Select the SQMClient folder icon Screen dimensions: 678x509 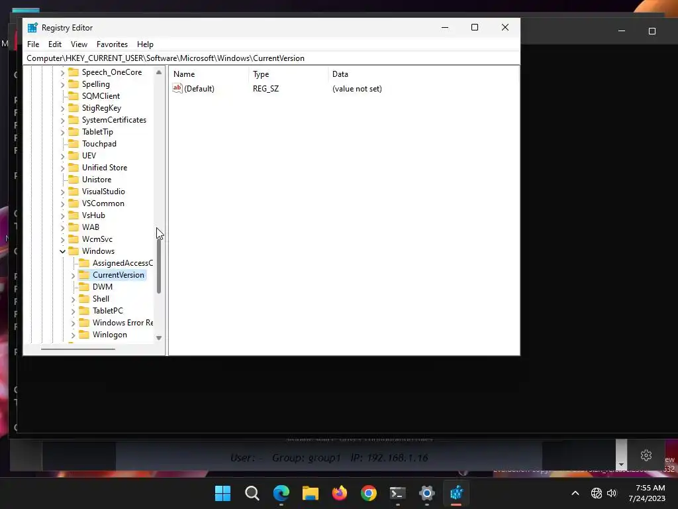tap(73, 95)
